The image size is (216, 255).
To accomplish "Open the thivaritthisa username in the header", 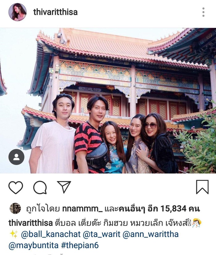I will click(x=55, y=12).
